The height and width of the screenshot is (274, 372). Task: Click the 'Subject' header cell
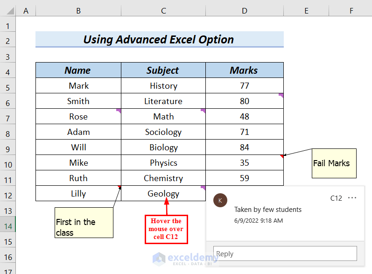click(163, 70)
